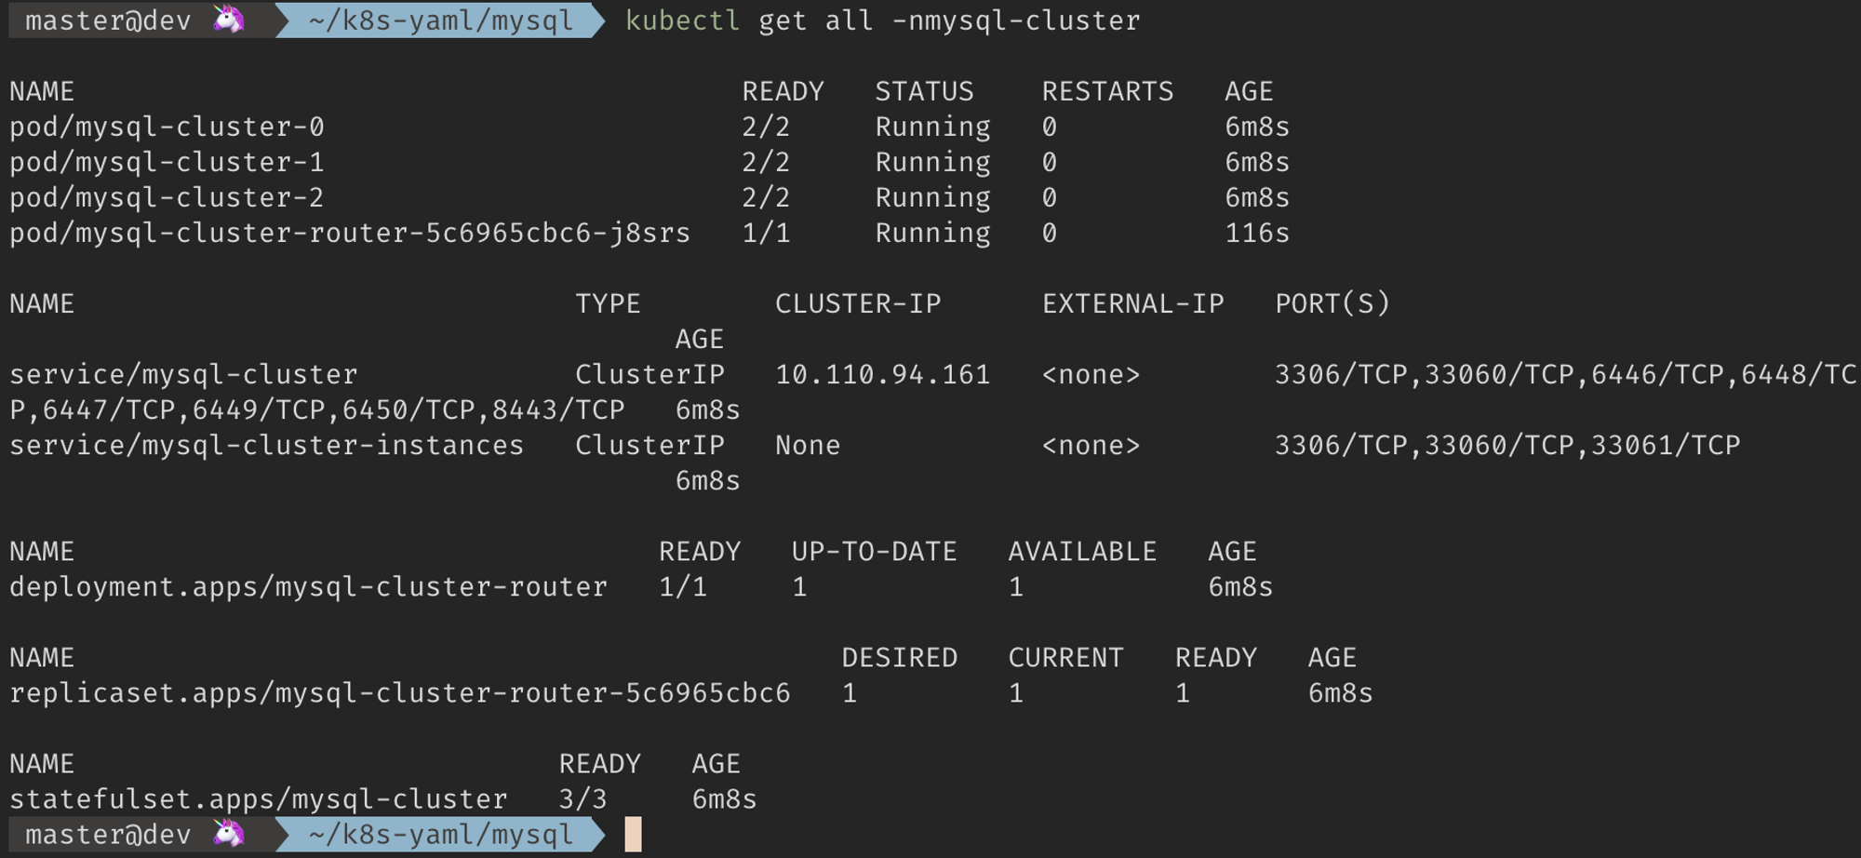The height and width of the screenshot is (858, 1861).
Task: Select statefulset.apps/mysql-cluster name
Action: click(259, 798)
